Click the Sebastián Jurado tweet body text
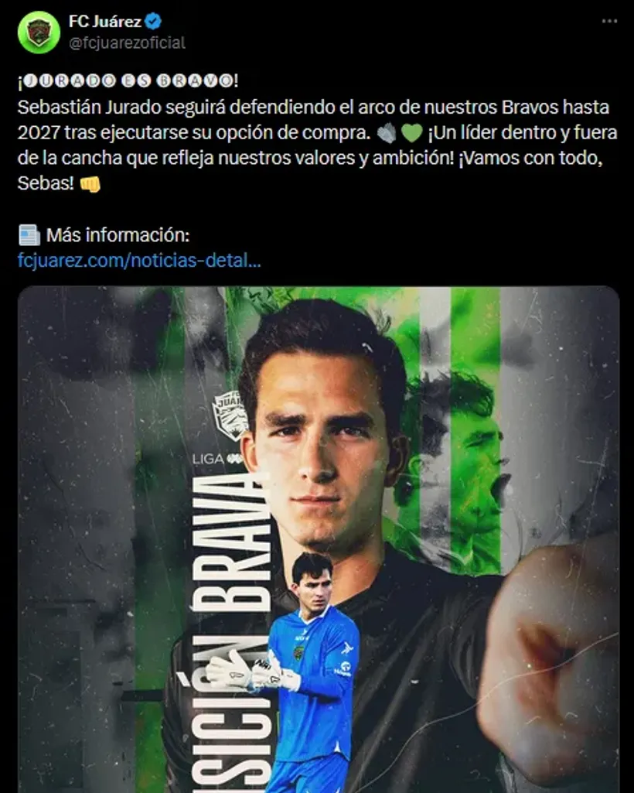This screenshot has width=634, height=793. (x=317, y=145)
